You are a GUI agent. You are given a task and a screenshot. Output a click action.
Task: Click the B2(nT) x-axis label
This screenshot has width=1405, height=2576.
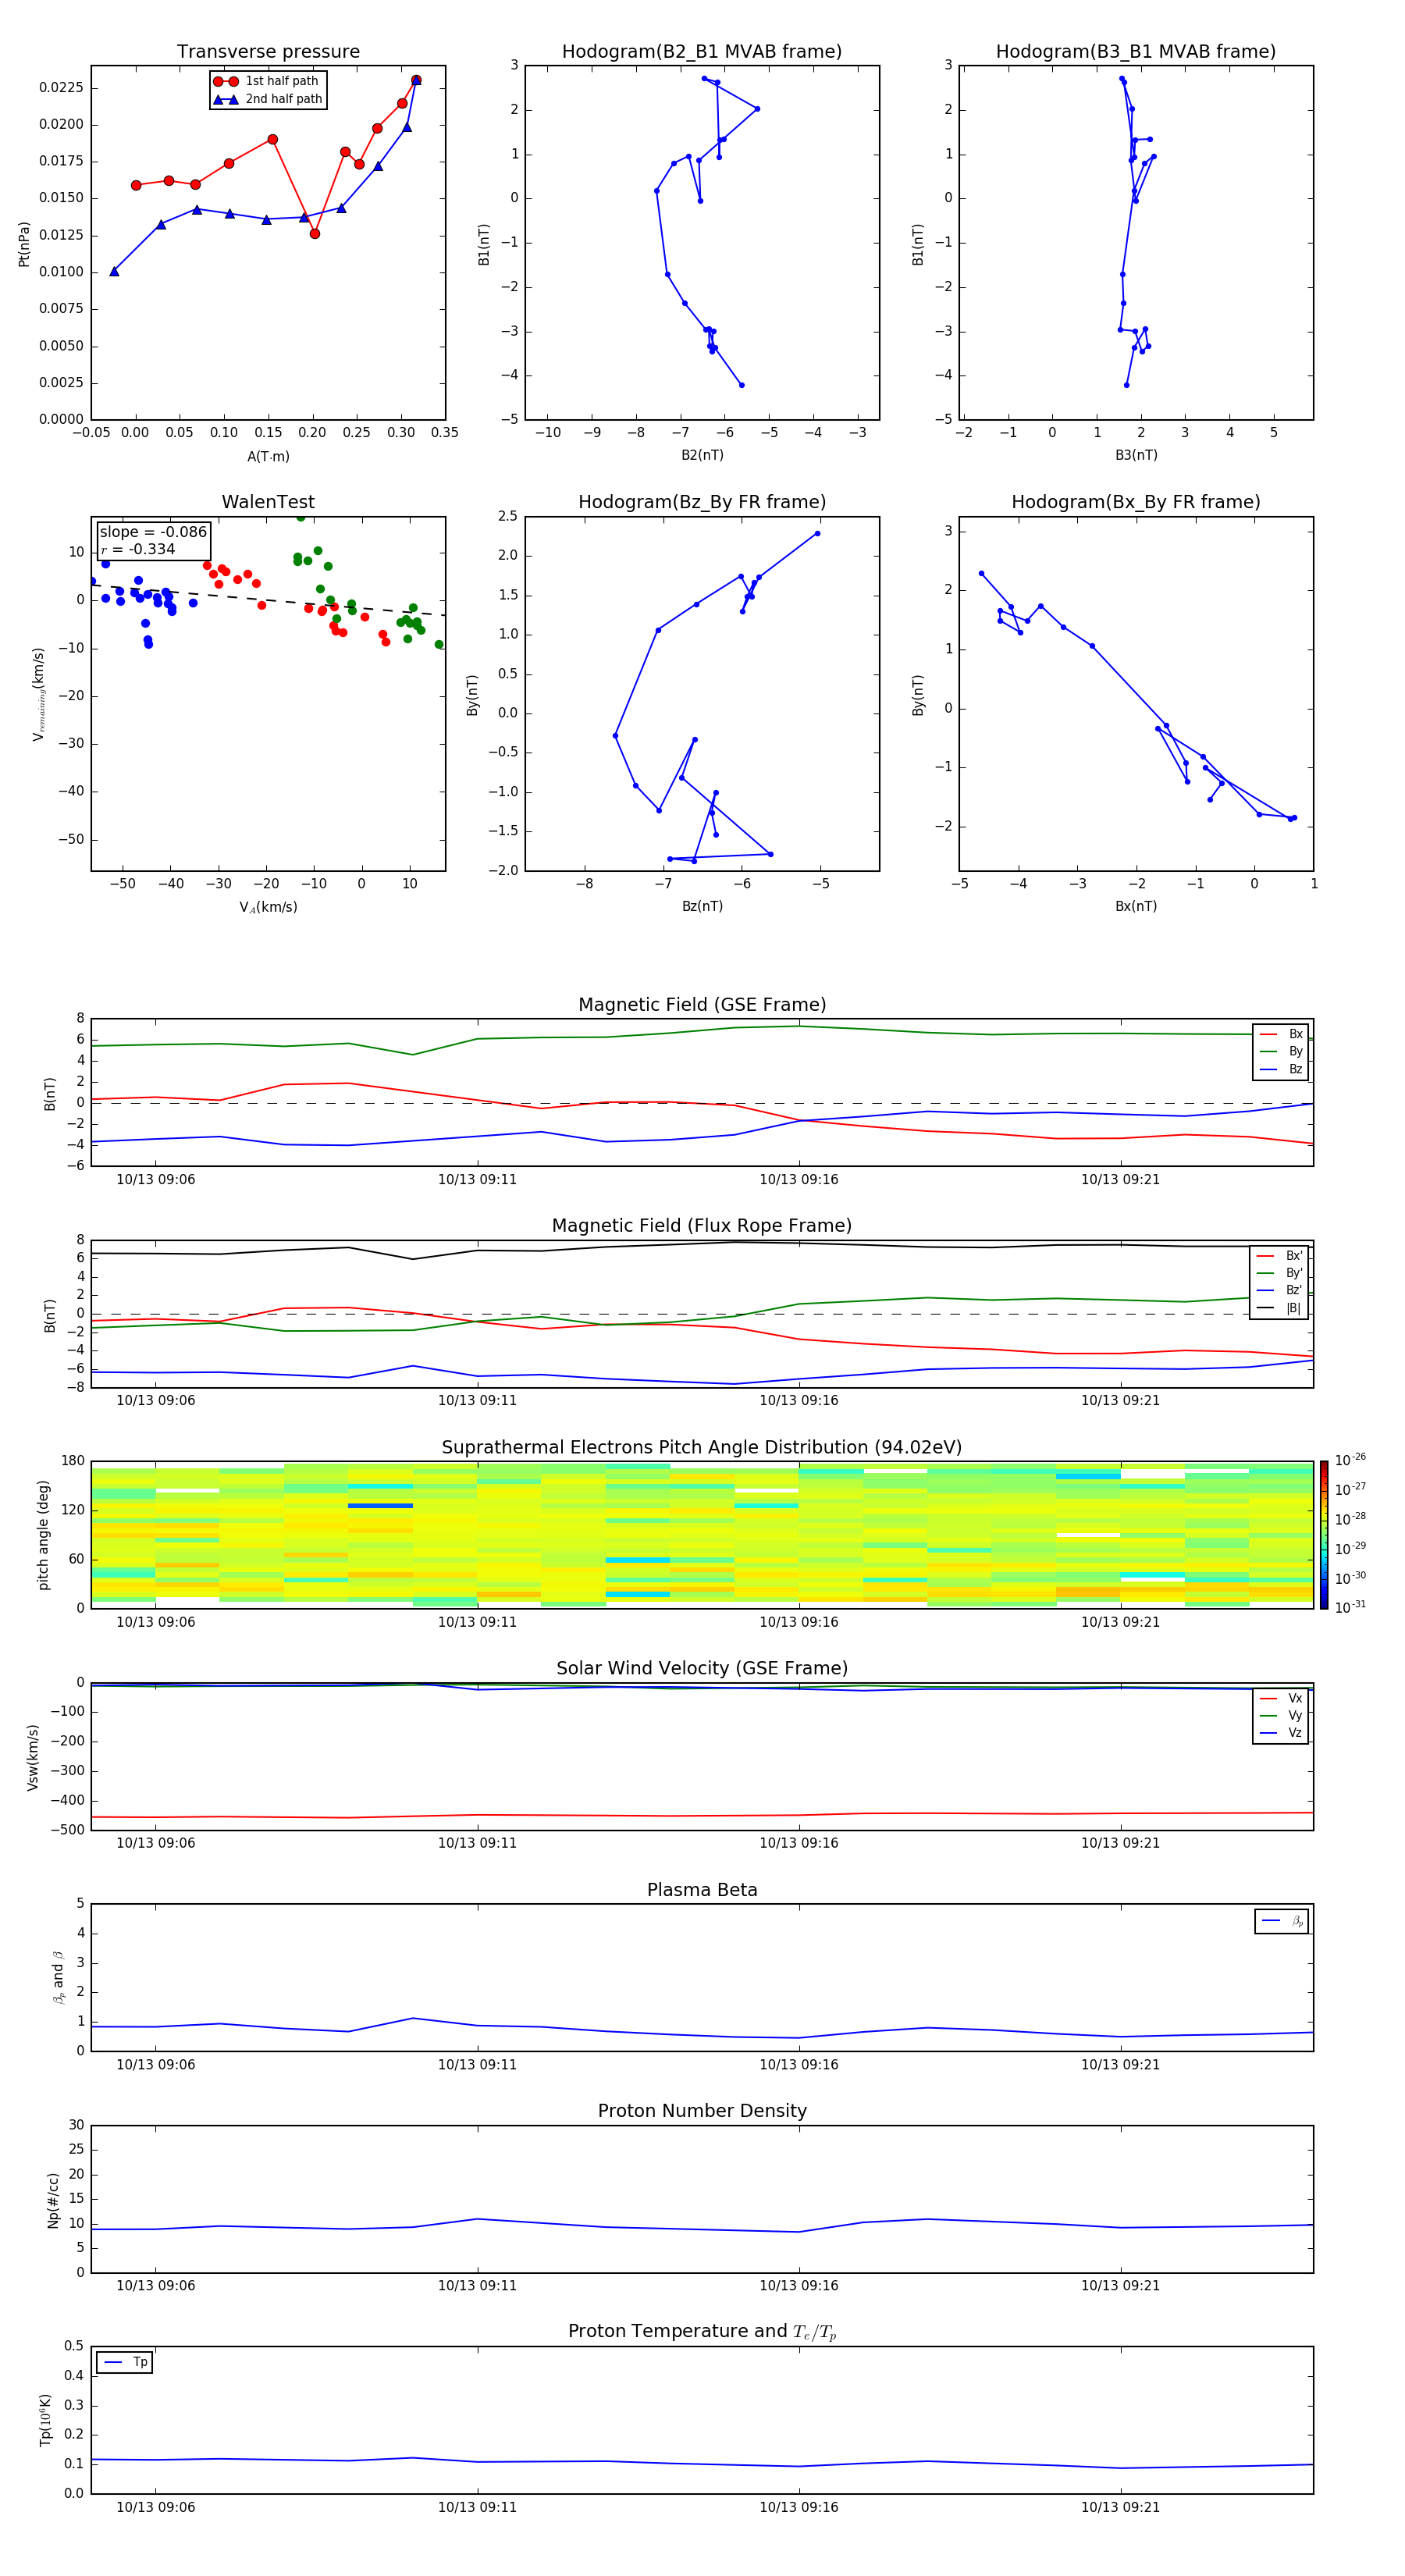point(702,455)
